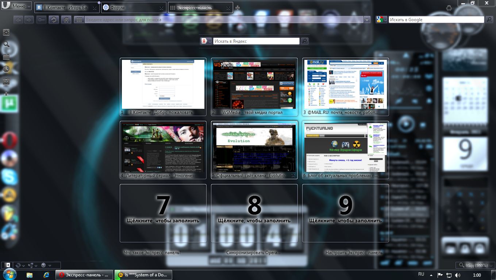The width and height of the screenshot is (496, 280).
Task: Open the Вид (100%) zoom control
Action: (x=474, y=265)
